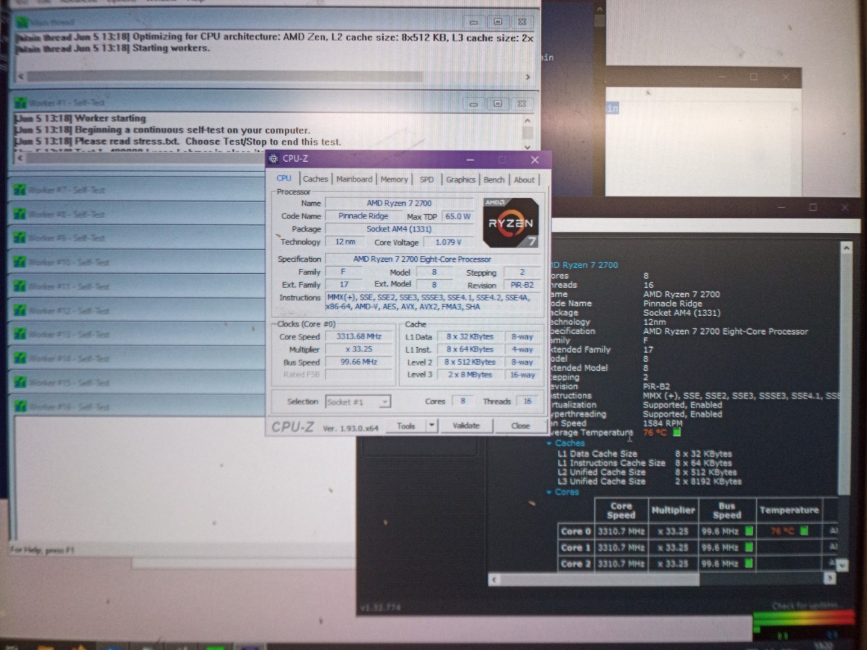Click the Core Speed value 3313.68 MHz
Screen dimensions: 867x650
[x=359, y=336]
